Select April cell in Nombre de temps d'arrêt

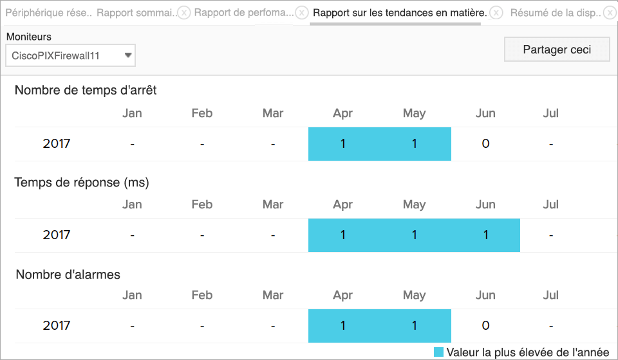(x=343, y=144)
